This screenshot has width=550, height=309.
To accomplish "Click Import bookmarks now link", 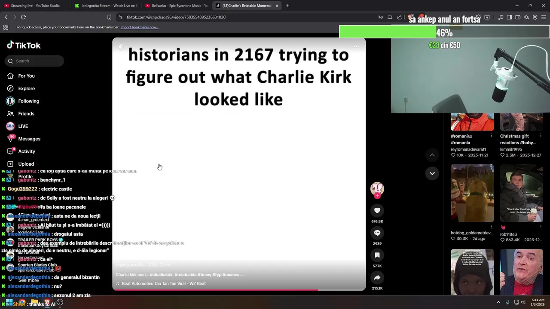I will tap(139, 27).
